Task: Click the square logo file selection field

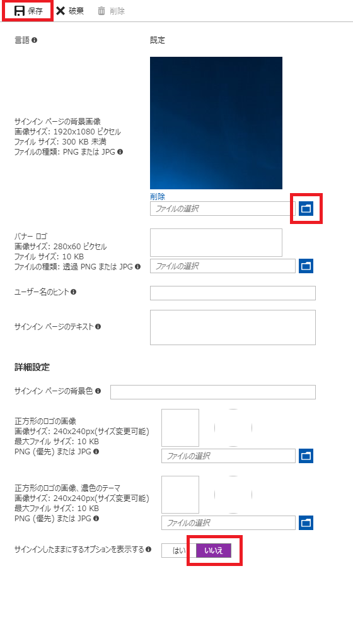Action: pos(228,456)
